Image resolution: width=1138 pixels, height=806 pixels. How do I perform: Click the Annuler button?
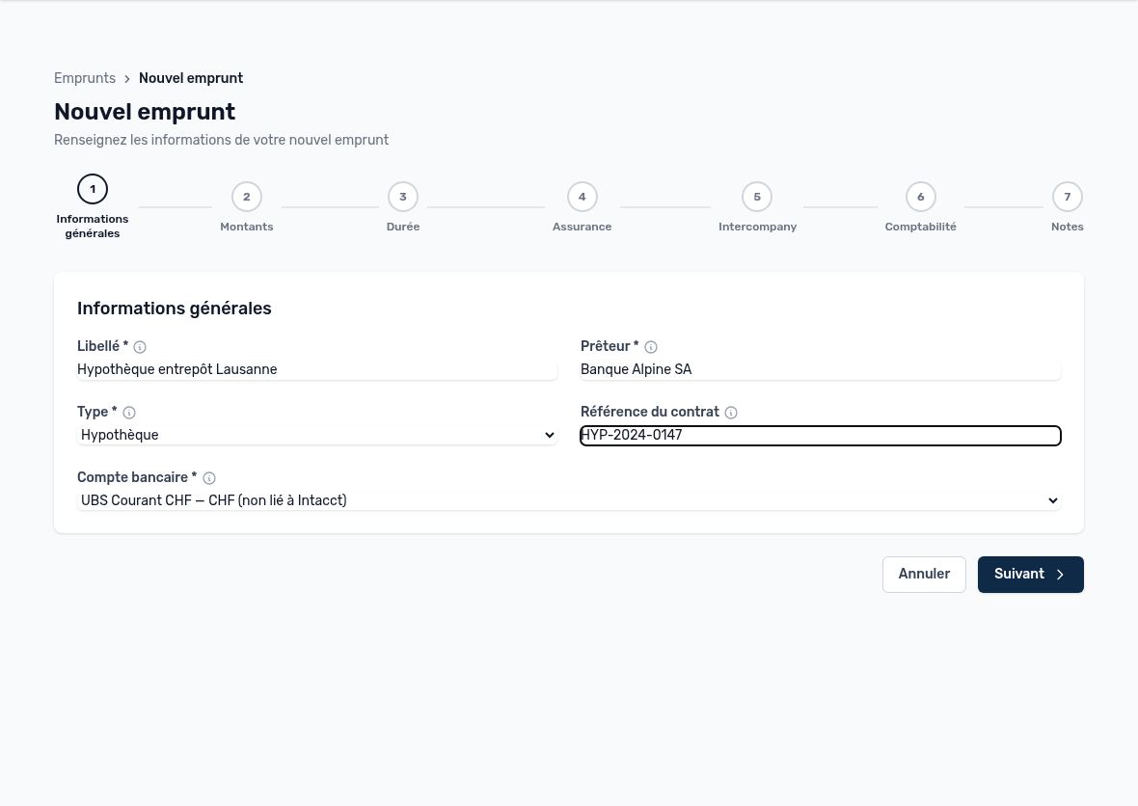point(924,575)
